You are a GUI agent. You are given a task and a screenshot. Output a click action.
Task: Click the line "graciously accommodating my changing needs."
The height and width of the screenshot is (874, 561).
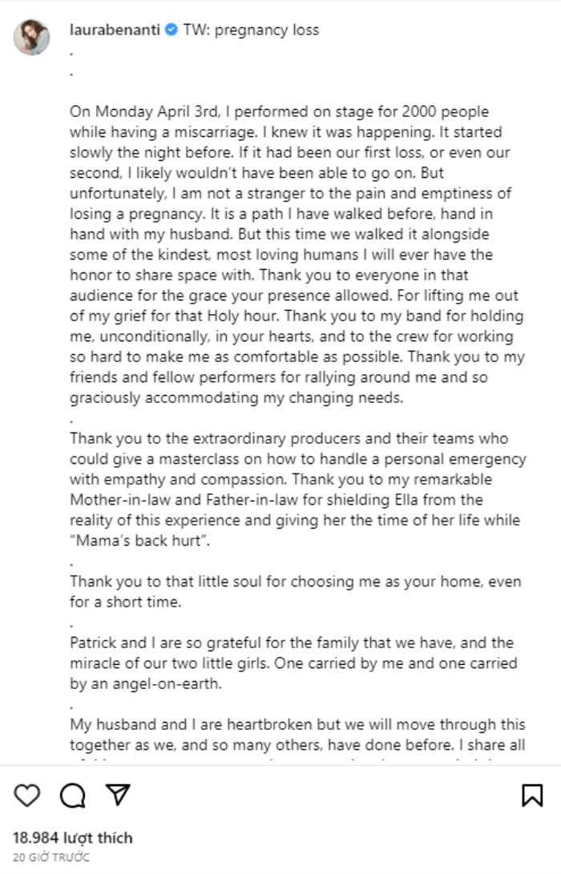pos(236,397)
